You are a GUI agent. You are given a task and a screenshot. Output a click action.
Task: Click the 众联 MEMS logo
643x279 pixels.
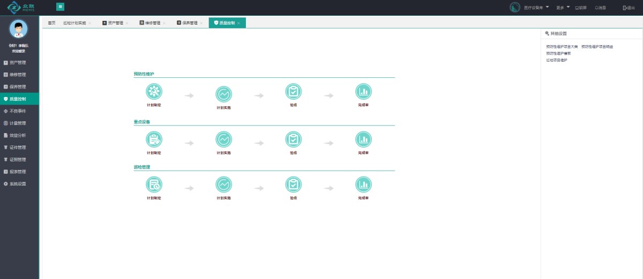21,8
